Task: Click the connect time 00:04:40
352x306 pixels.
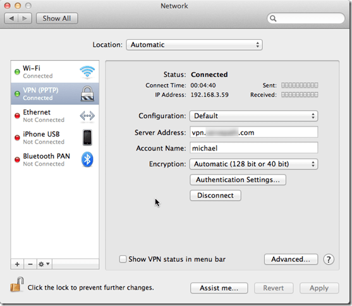Action: pyautogui.click(x=203, y=85)
